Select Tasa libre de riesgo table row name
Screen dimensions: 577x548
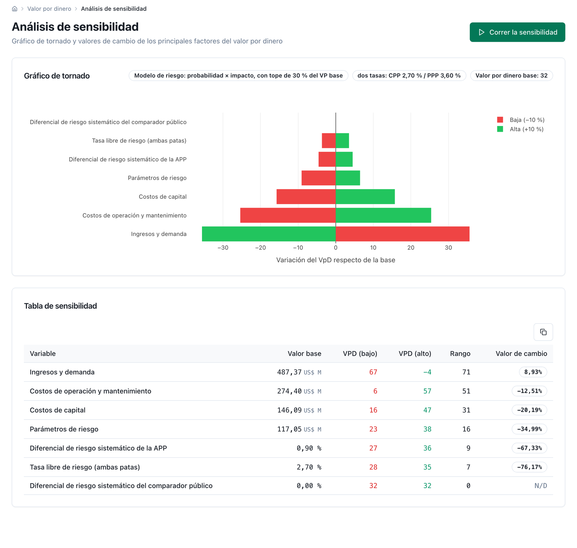85,467
